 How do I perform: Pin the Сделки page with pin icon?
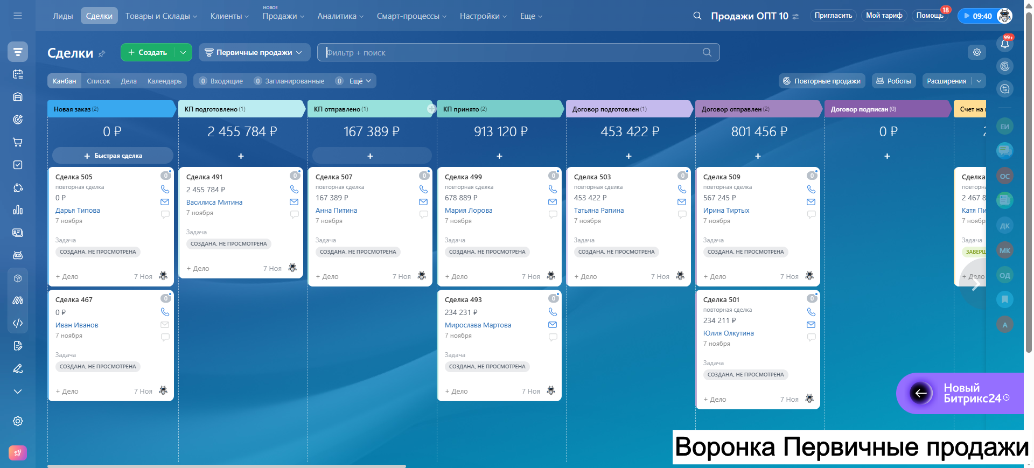click(x=102, y=53)
